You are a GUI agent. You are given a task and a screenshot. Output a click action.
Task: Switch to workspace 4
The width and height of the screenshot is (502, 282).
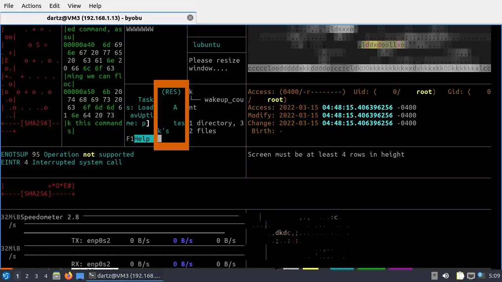(46, 276)
